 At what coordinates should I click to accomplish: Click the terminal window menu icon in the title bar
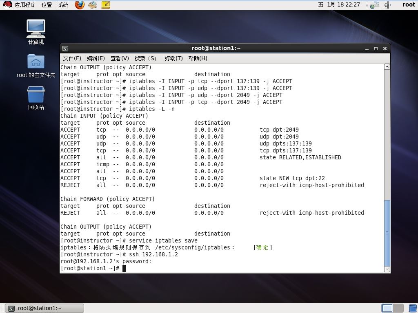pos(65,48)
